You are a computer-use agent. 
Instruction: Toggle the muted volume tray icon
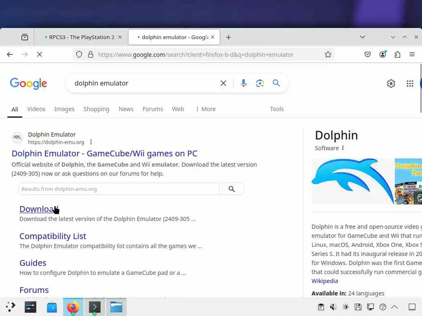click(x=333, y=307)
